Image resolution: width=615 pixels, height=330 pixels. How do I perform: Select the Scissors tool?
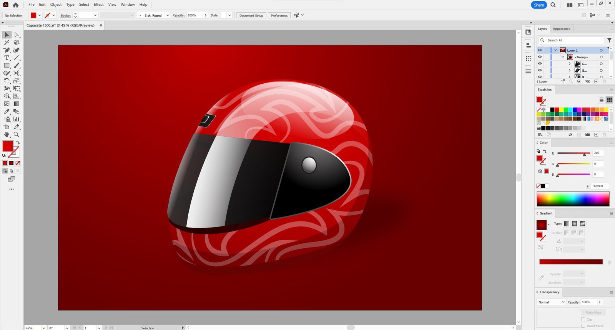point(17,73)
